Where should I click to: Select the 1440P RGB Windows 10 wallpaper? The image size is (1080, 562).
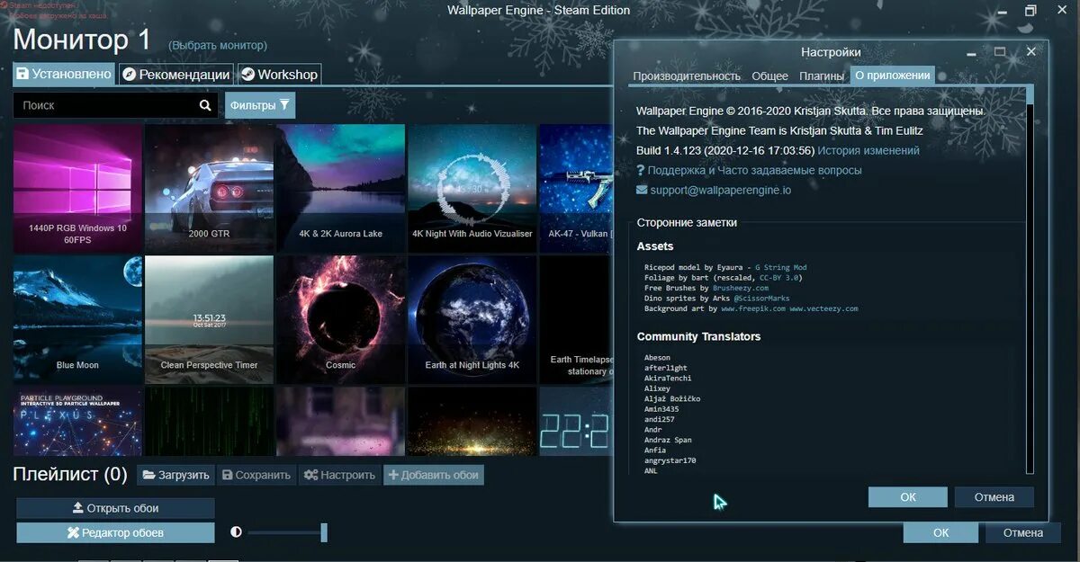tap(77, 187)
